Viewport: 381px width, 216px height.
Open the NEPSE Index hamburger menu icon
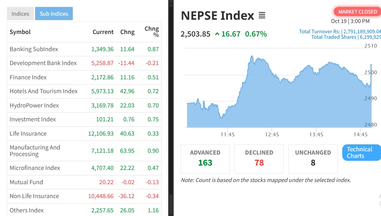coord(262,16)
